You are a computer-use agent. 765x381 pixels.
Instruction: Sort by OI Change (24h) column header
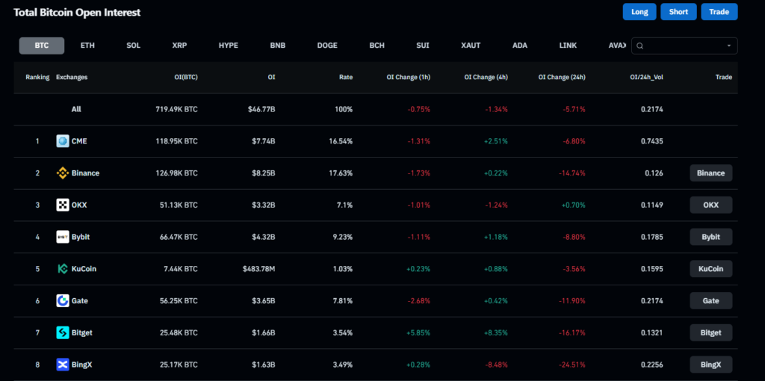click(x=561, y=77)
